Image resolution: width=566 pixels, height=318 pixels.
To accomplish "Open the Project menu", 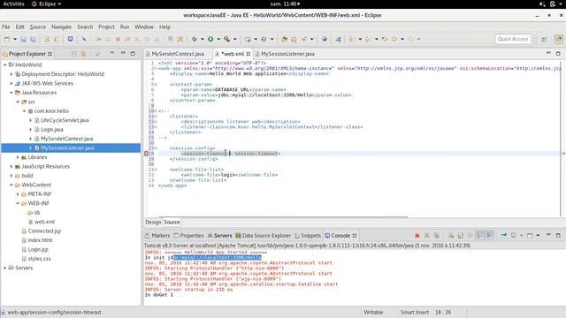I will pos(106,27).
